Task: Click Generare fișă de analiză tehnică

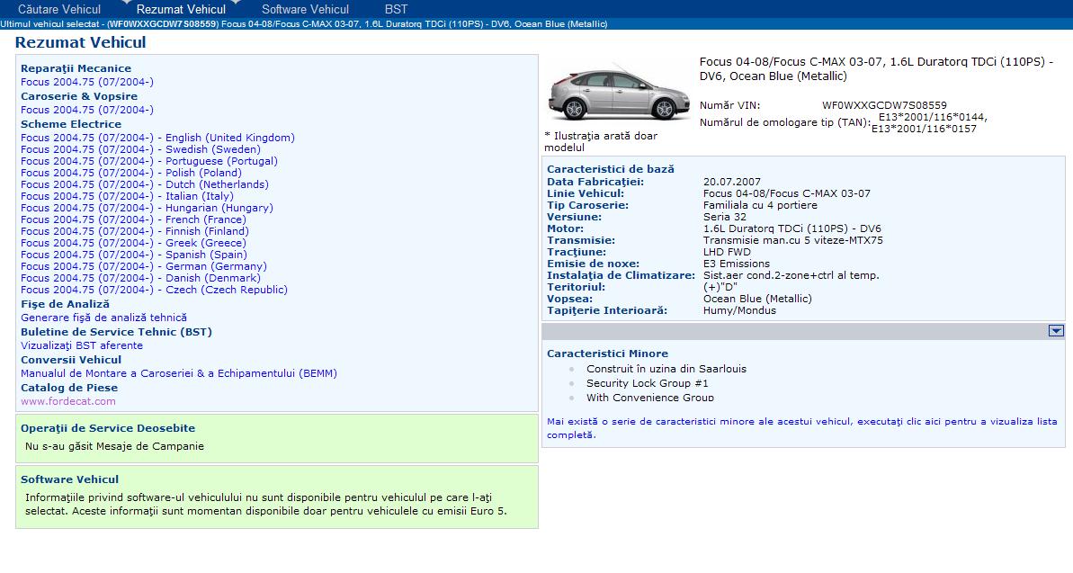Action: point(103,318)
